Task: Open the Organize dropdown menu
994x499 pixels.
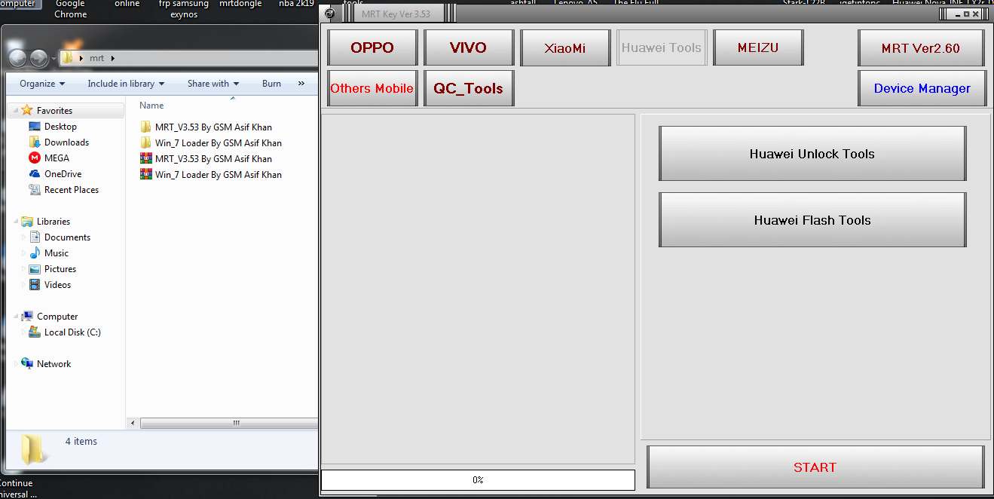Action: (x=42, y=84)
